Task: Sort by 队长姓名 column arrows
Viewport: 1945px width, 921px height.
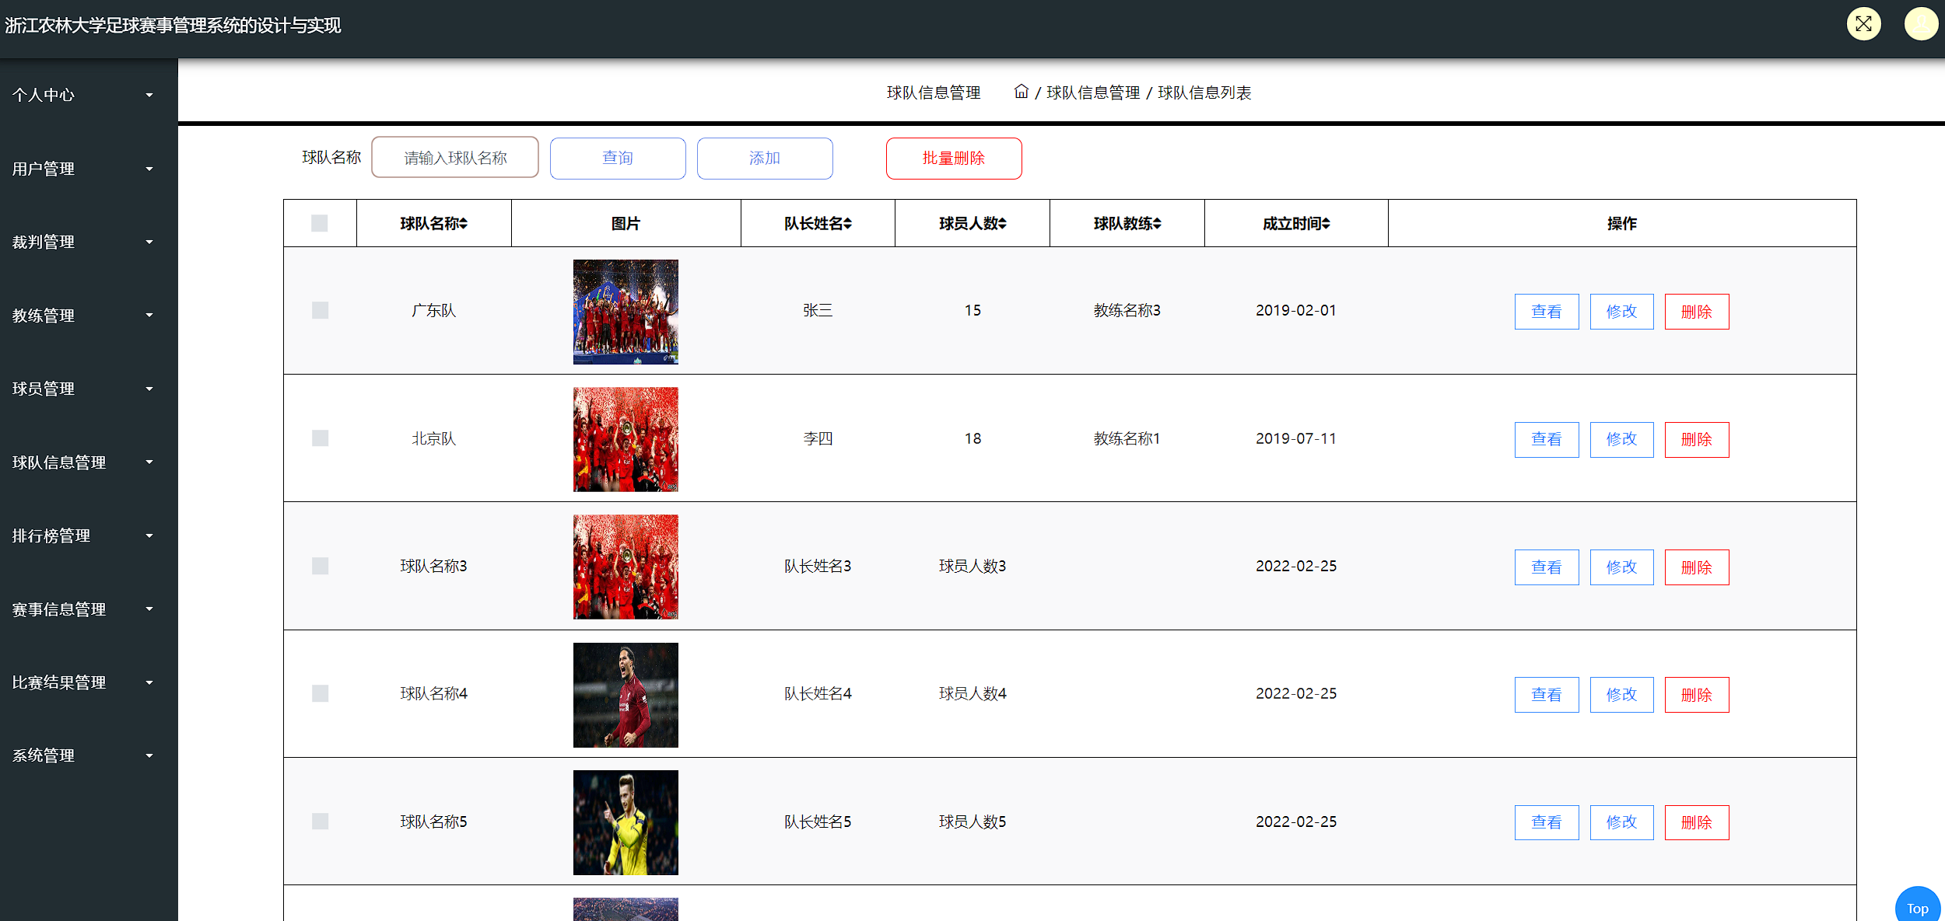Action: point(847,224)
